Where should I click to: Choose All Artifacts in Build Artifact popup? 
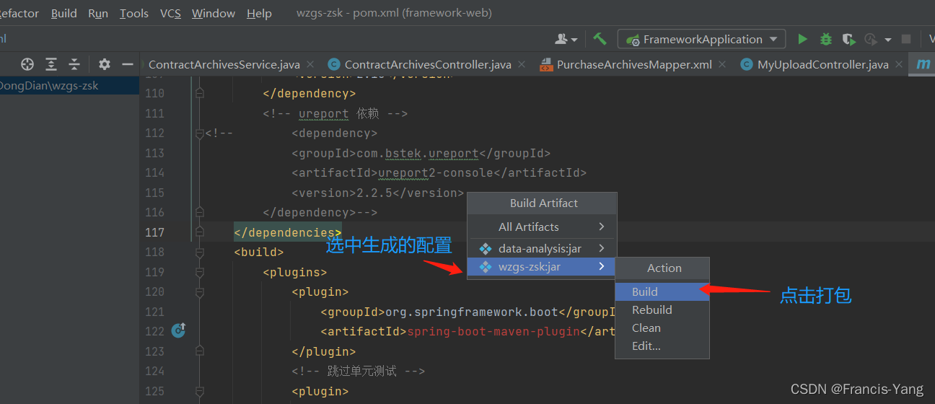click(542, 227)
